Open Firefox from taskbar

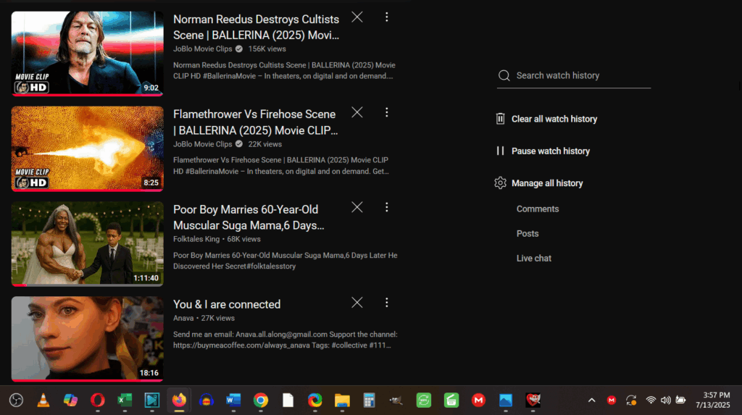pos(179,401)
